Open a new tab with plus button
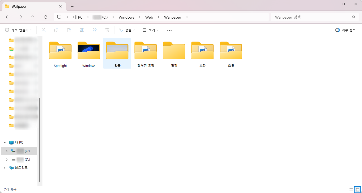362x193 pixels. (x=72, y=6)
